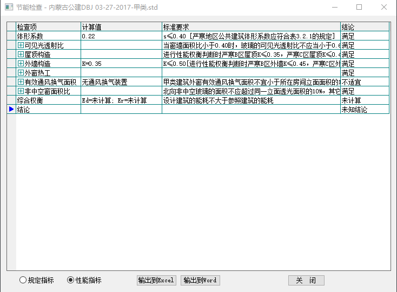Click the 输出到Word button
This screenshot has width=397, height=292.
pos(200,280)
